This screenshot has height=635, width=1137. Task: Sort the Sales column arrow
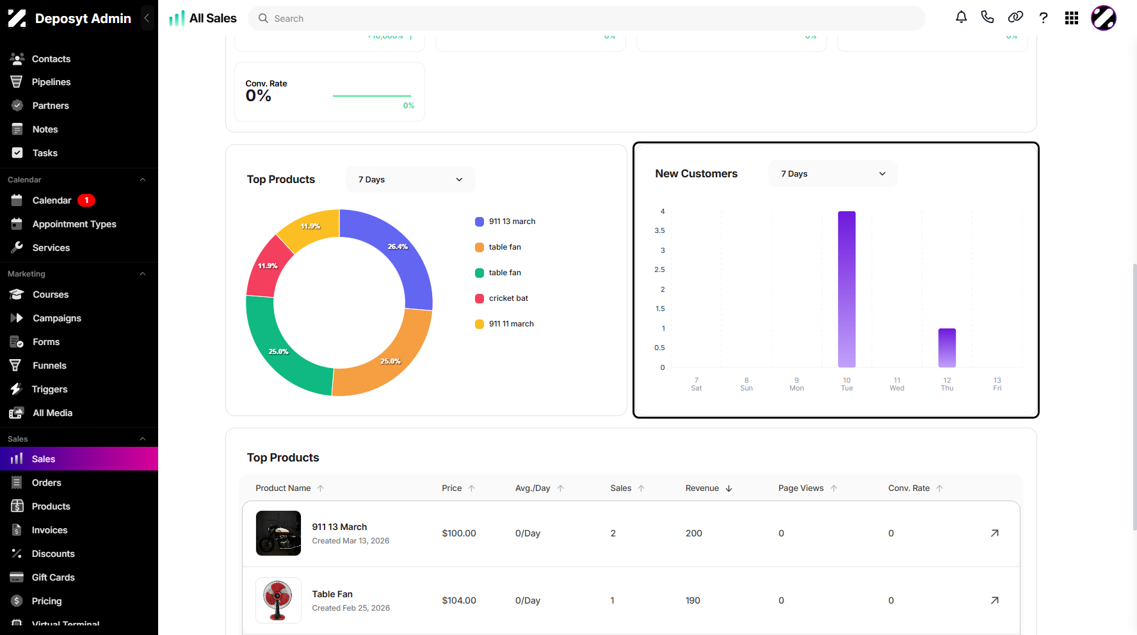[641, 488]
